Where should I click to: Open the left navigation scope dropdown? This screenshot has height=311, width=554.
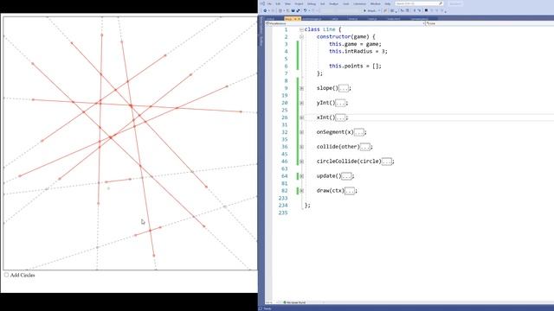click(x=345, y=23)
